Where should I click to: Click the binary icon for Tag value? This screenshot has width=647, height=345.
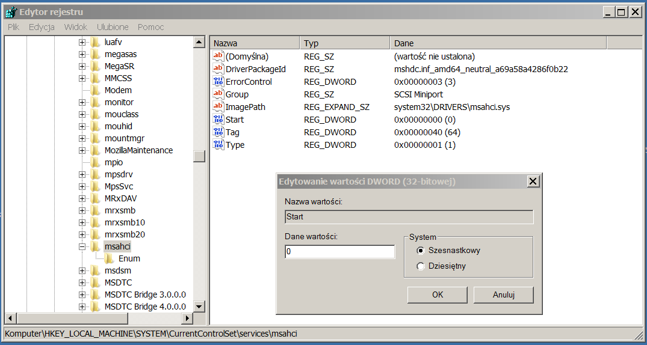point(218,132)
